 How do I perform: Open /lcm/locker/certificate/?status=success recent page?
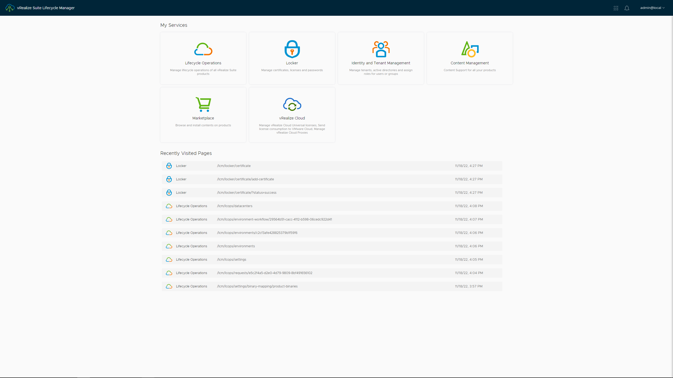pos(247,193)
